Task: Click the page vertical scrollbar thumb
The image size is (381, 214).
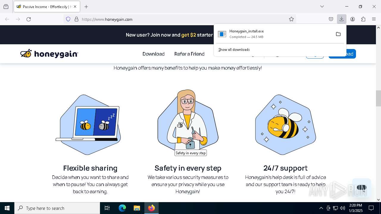Action: (378, 98)
